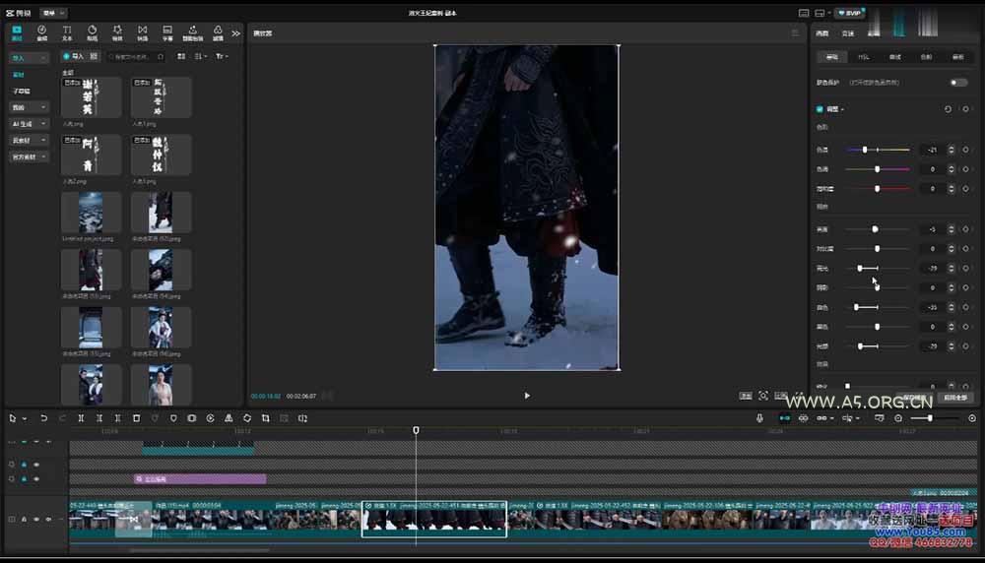985x563 pixels.
Task: Open the Audio tab icon in top toolbar
Action: coord(41,32)
